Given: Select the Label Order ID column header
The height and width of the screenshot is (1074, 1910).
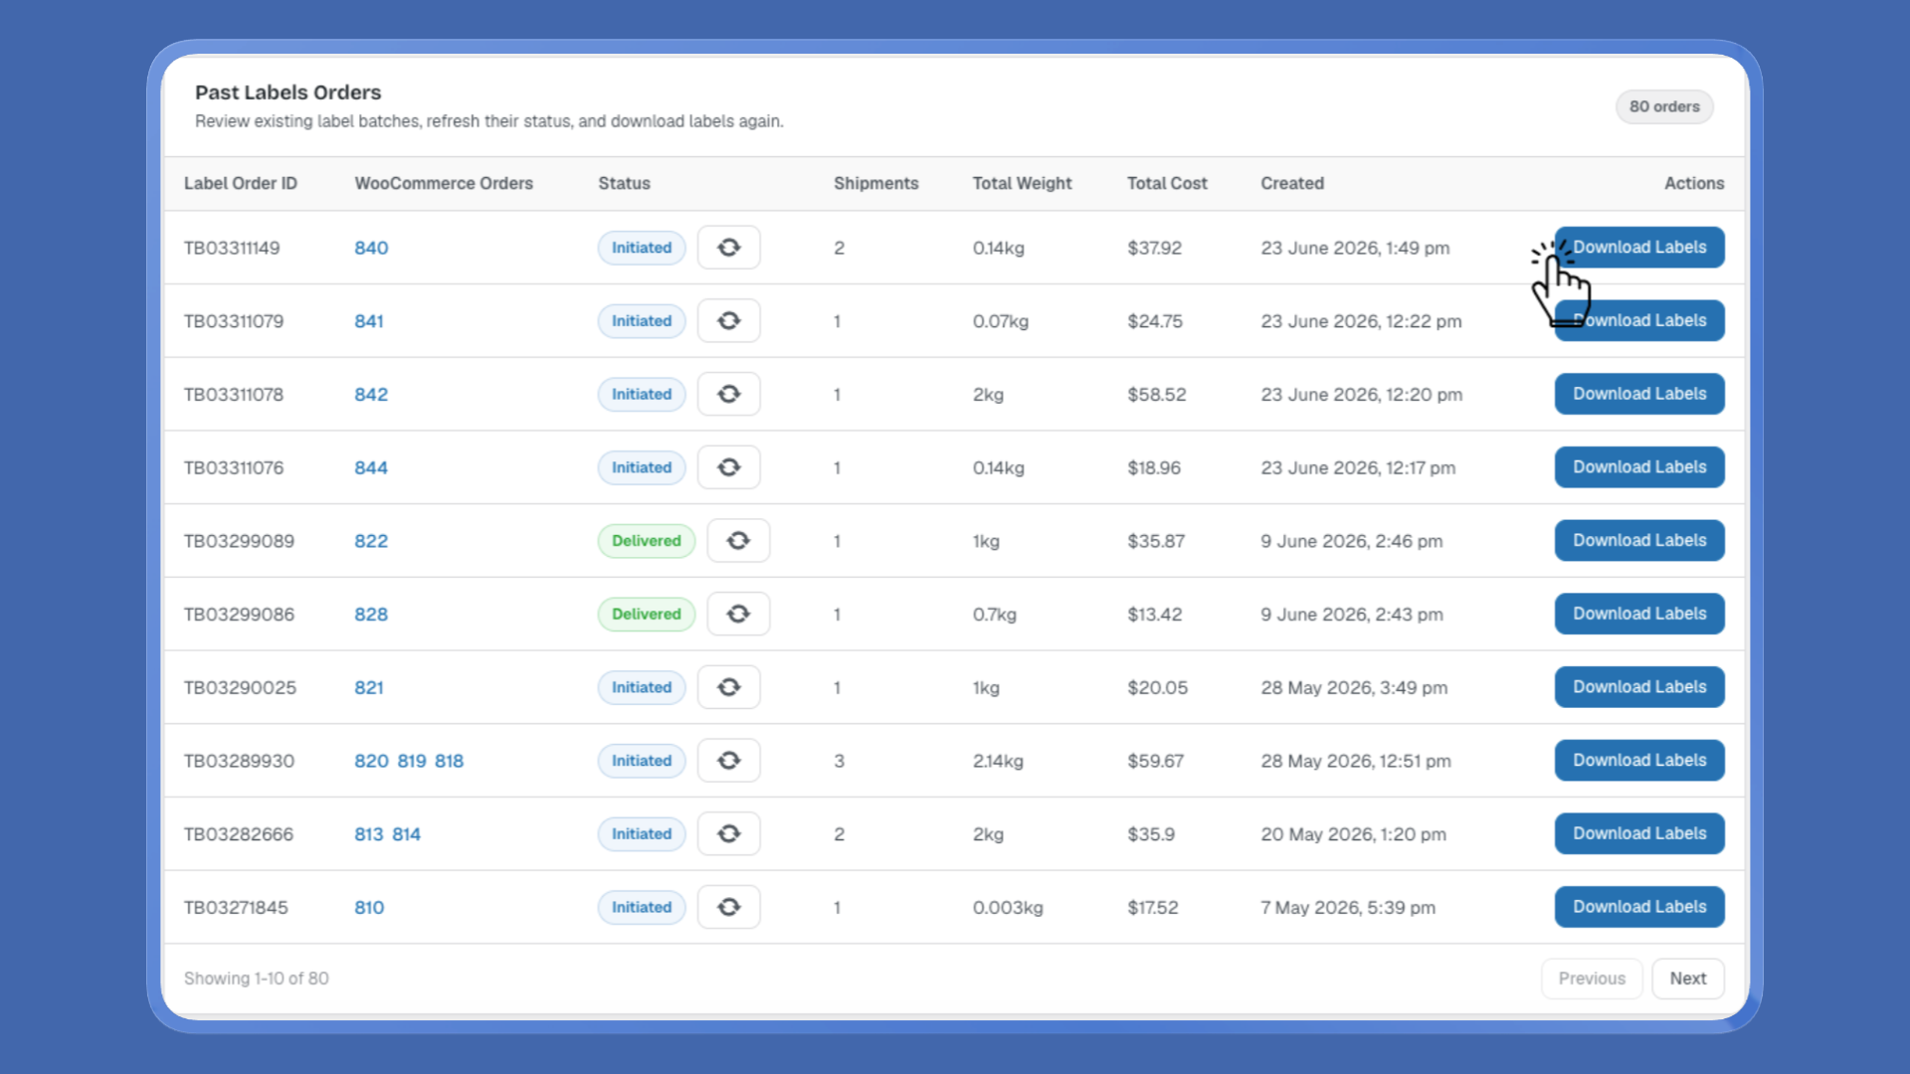Looking at the screenshot, I should point(241,183).
